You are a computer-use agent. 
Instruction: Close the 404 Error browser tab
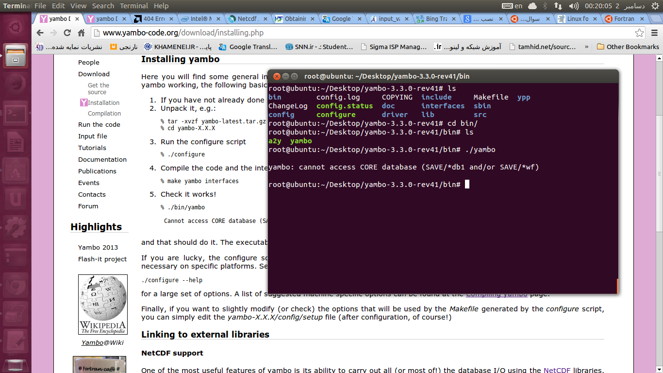click(x=171, y=19)
